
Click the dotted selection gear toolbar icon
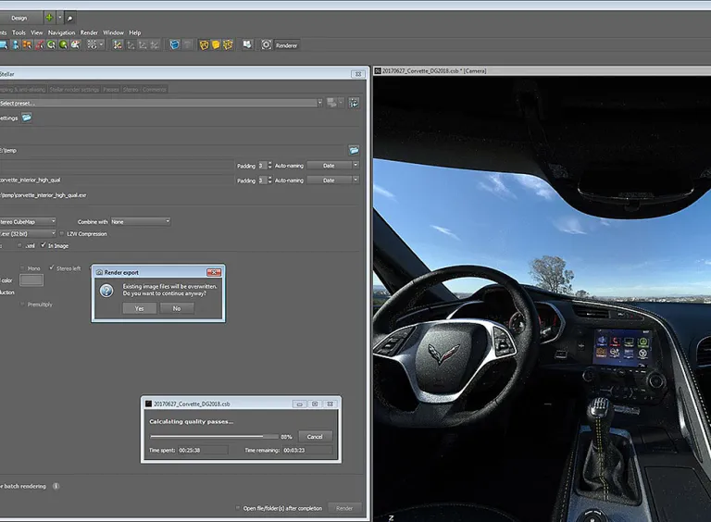coord(92,44)
